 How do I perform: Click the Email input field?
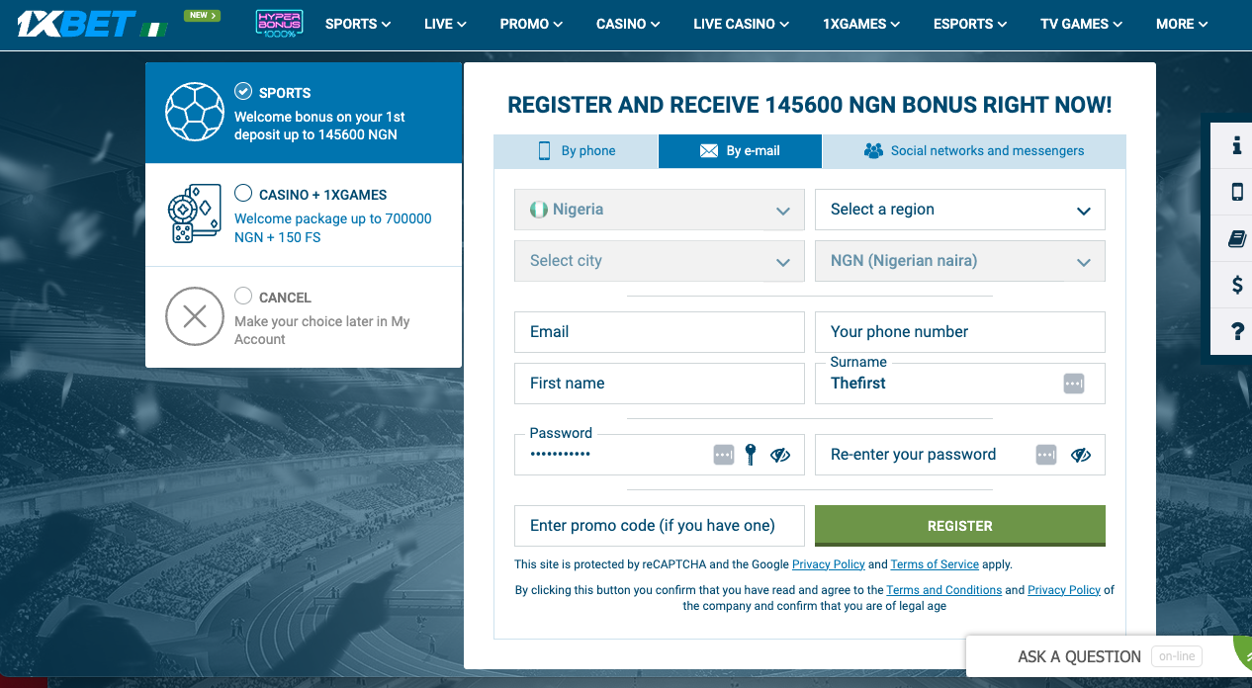click(x=660, y=332)
